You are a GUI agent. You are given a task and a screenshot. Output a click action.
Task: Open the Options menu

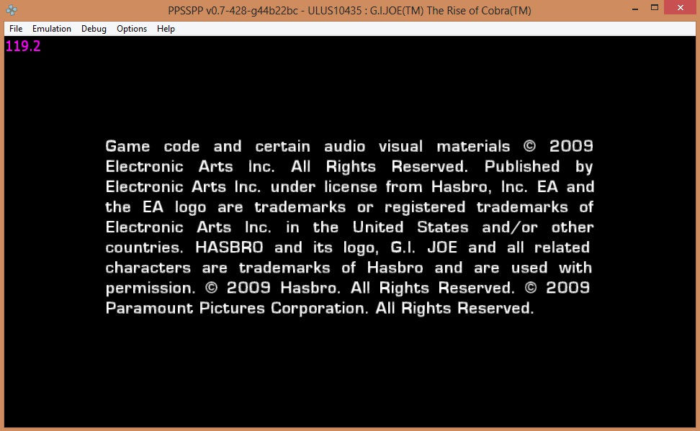click(132, 29)
